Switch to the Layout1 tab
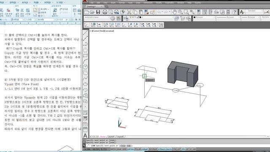 pyautogui.click(x=111, y=137)
